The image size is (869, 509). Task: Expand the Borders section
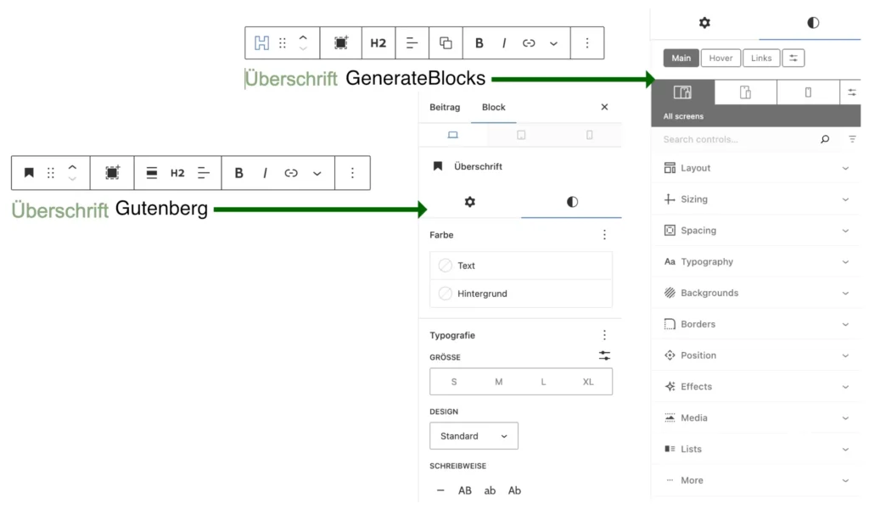click(755, 323)
